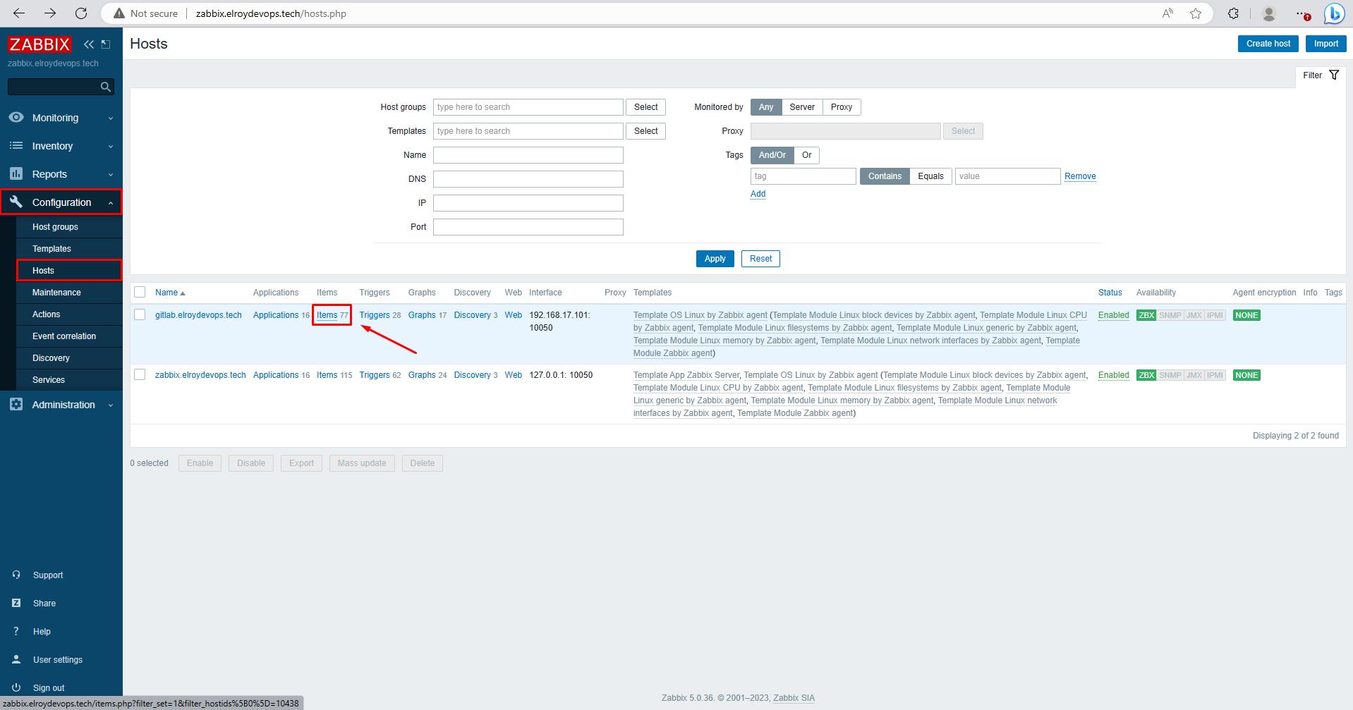The image size is (1353, 710).
Task: Open Host groups in Configuration menu
Action: point(69,227)
